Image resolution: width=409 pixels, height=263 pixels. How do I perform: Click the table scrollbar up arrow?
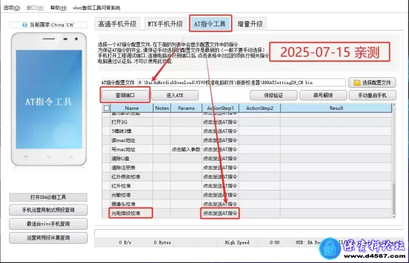pyautogui.click(x=394, y=105)
